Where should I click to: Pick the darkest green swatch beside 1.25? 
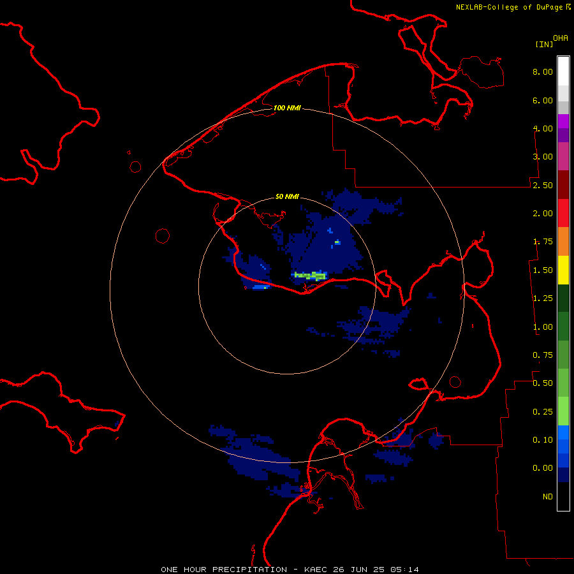coord(563,298)
